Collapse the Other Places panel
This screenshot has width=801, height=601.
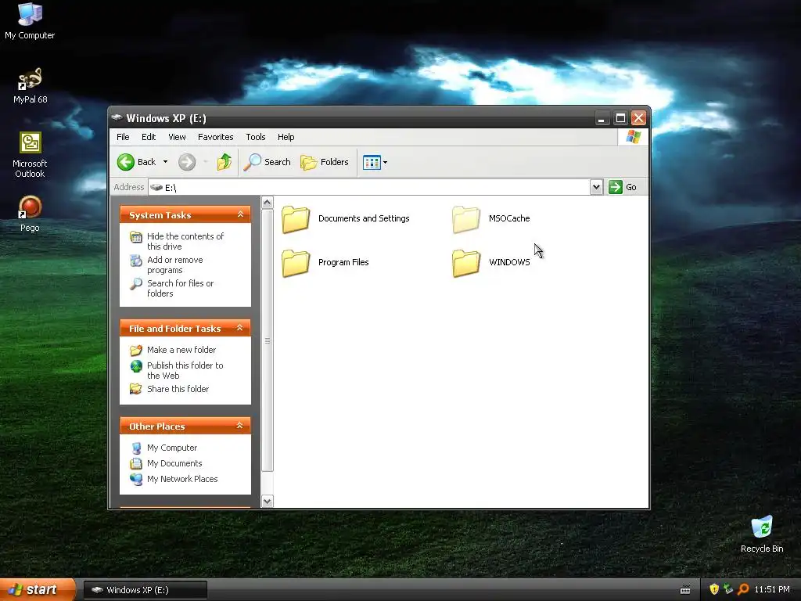[239, 426]
